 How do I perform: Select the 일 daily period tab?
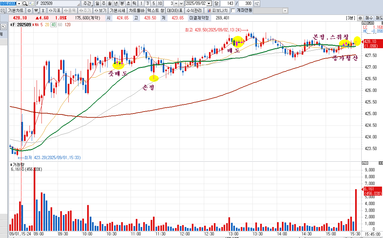[98, 4]
